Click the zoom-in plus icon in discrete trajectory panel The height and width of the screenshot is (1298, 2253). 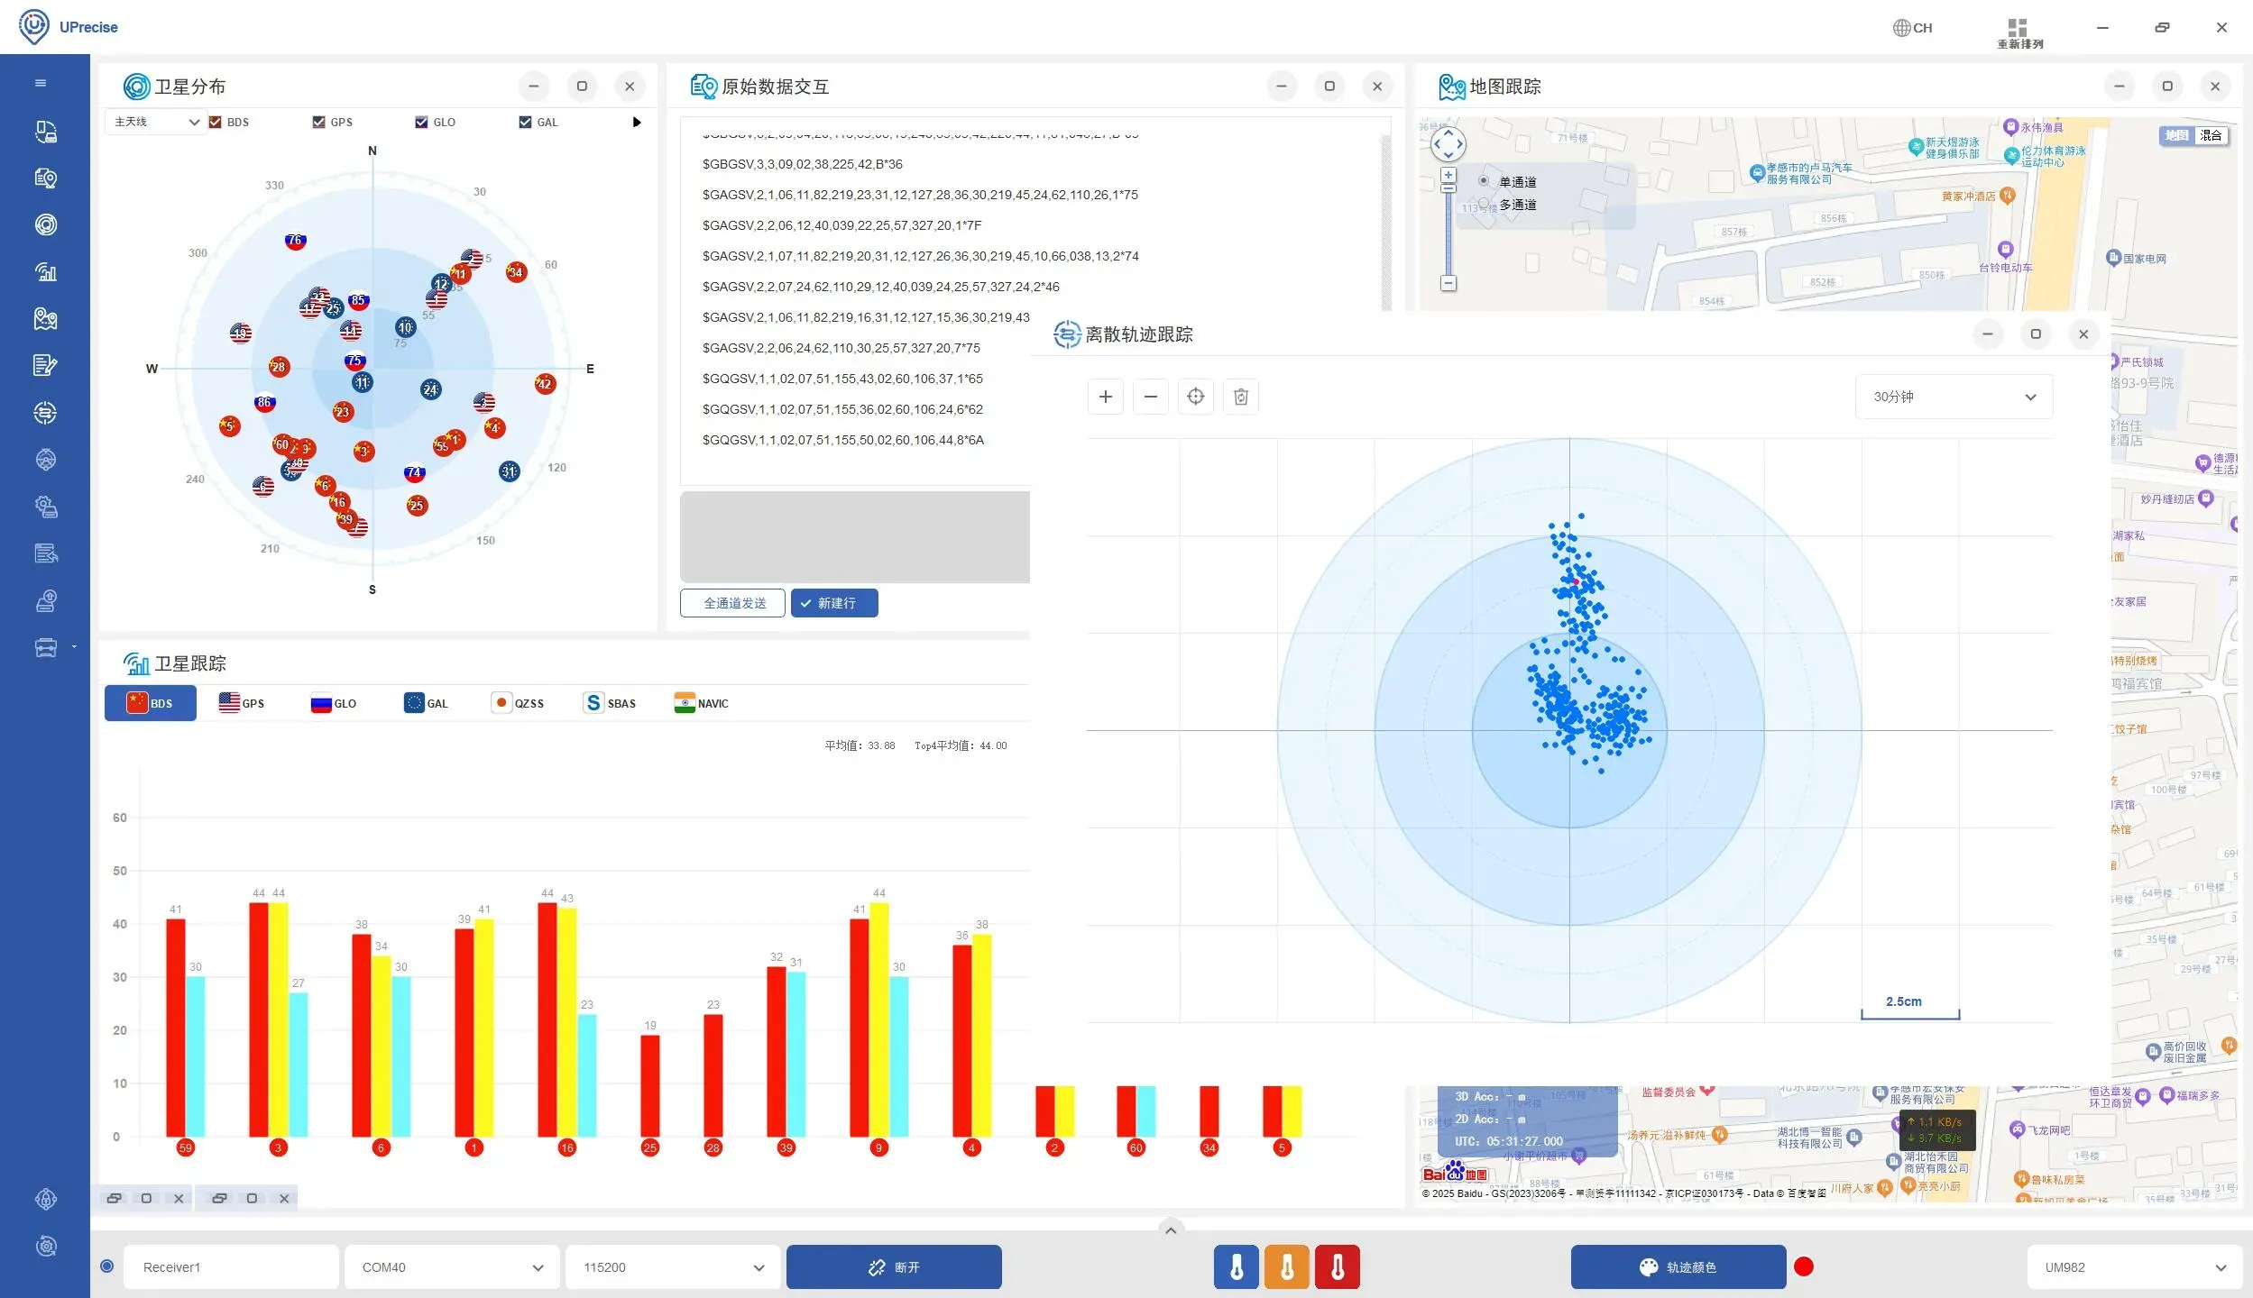point(1105,397)
